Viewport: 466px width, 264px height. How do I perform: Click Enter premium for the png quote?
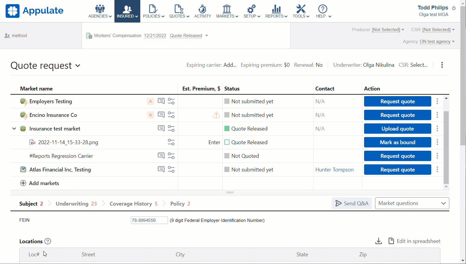(x=214, y=142)
